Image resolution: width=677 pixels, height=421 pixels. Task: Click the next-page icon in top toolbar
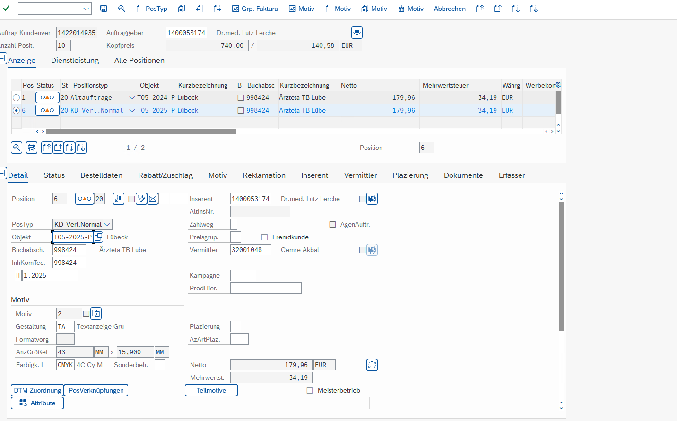click(516, 9)
